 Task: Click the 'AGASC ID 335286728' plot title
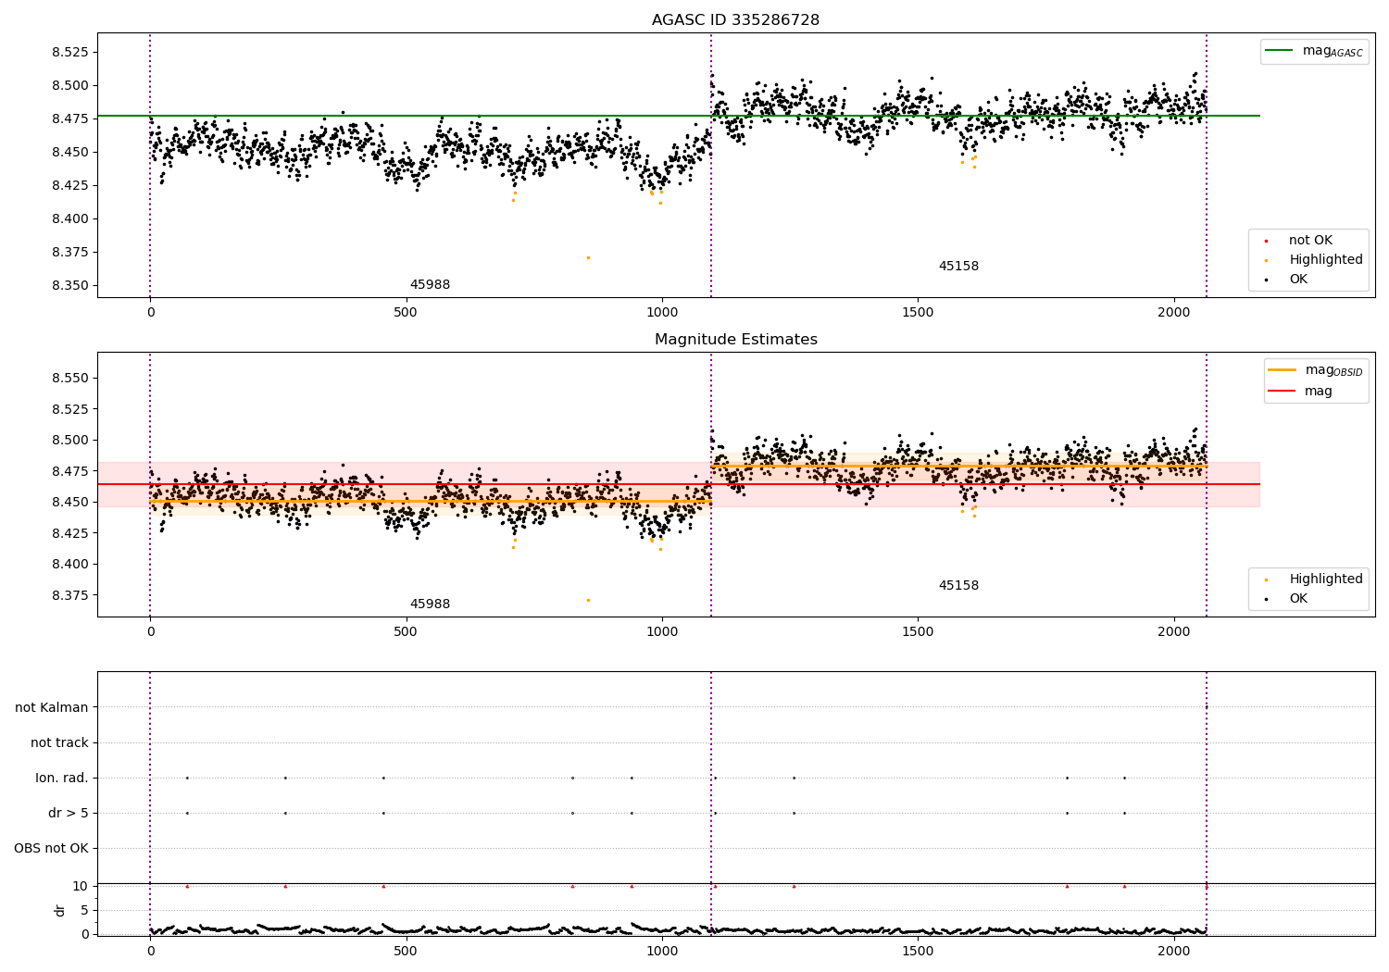tap(735, 19)
